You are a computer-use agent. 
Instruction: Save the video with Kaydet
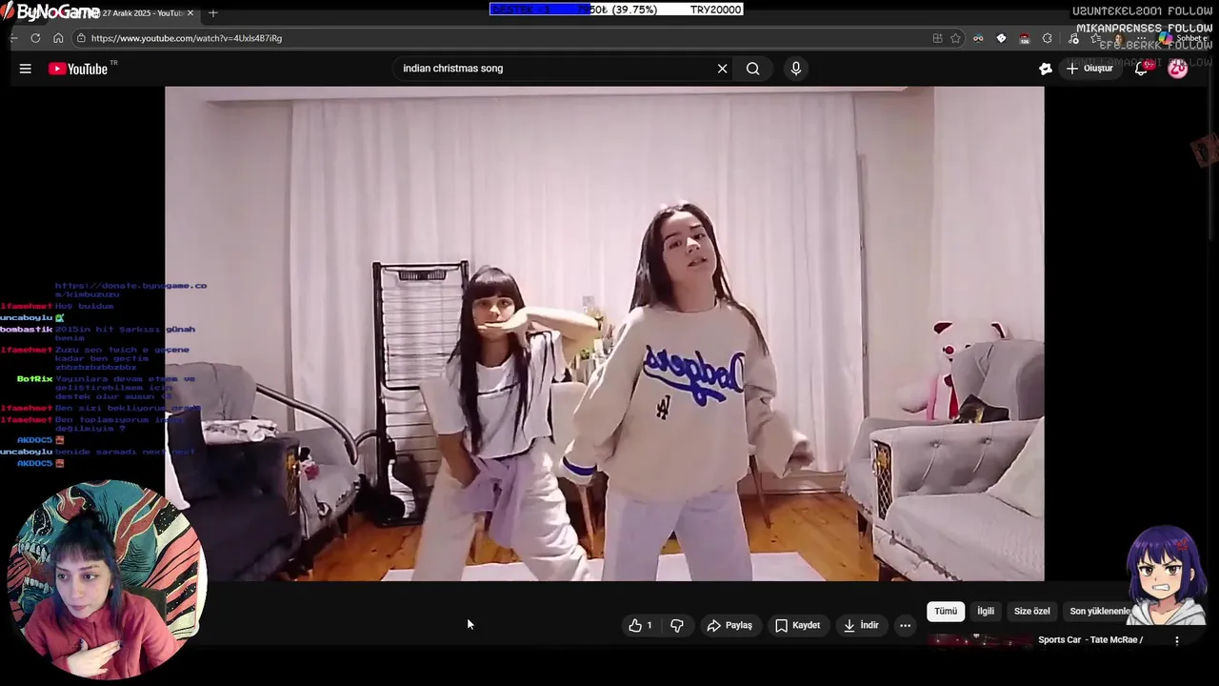click(x=797, y=625)
